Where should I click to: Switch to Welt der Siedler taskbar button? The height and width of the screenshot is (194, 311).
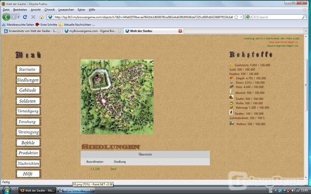pos(37,190)
